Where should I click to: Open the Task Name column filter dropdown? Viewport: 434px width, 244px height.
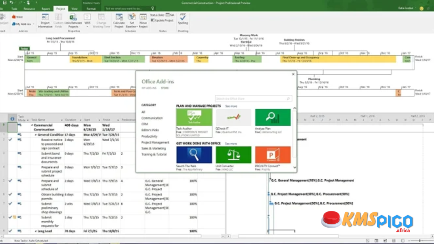tap(62, 120)
